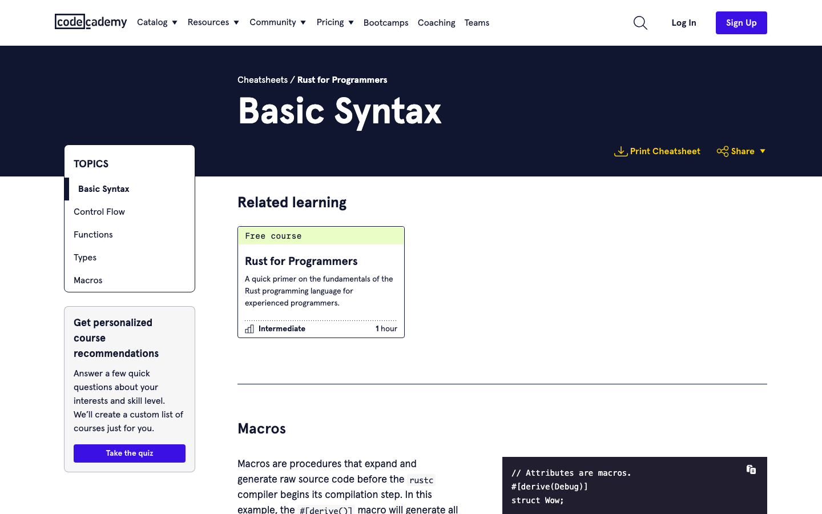This screenshot has width=822, height=514.
Task: Click the share nodes icon
Action: [x=723, y=151]
